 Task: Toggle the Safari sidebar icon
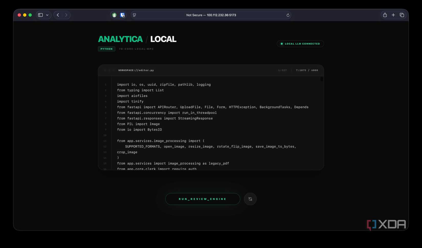tap(40, 15)
